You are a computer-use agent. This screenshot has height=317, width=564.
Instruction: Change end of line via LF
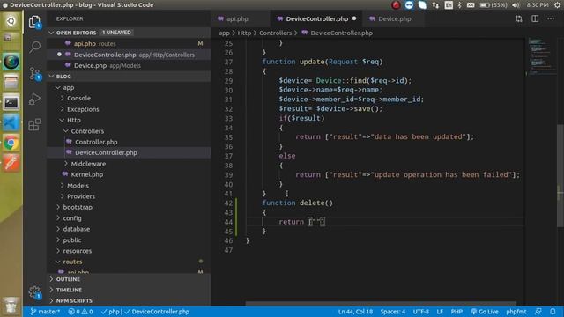pos(440,312)
